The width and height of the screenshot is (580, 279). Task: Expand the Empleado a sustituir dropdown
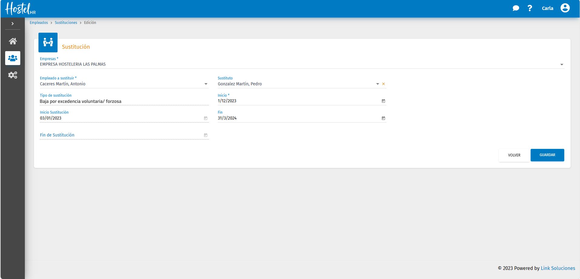coord(206,84)
